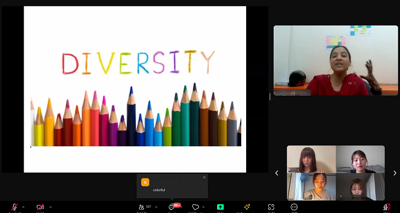This screenshot has height=213, width=400.
Task: Open the AI companion sparkle icon
Action: 247,207
